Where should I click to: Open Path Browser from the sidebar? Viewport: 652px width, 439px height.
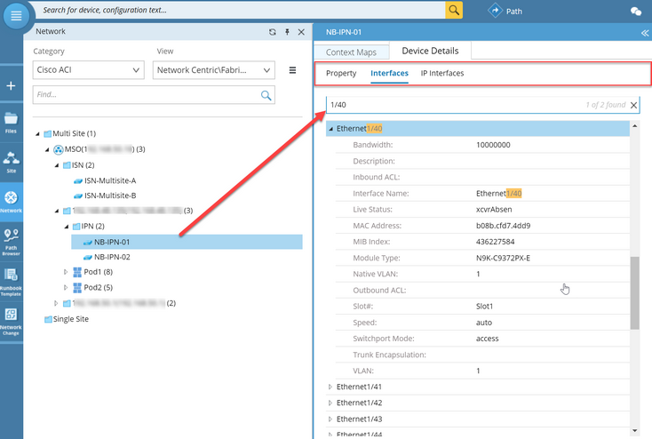(x=11, y=242)
